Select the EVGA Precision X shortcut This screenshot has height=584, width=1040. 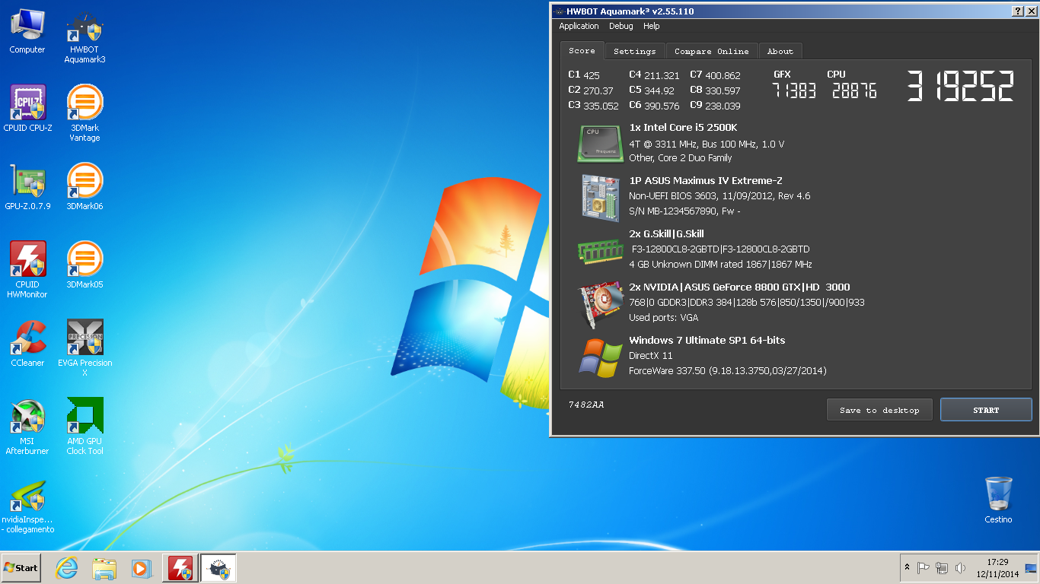85,348
